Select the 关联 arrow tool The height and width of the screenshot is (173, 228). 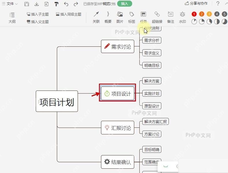point(96,18)
